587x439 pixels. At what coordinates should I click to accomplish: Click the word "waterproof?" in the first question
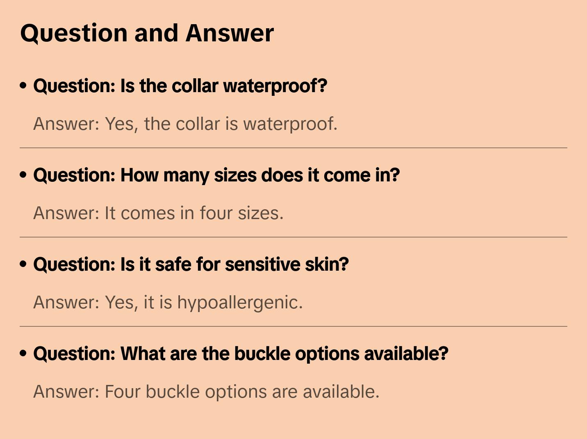coord(275,86)
